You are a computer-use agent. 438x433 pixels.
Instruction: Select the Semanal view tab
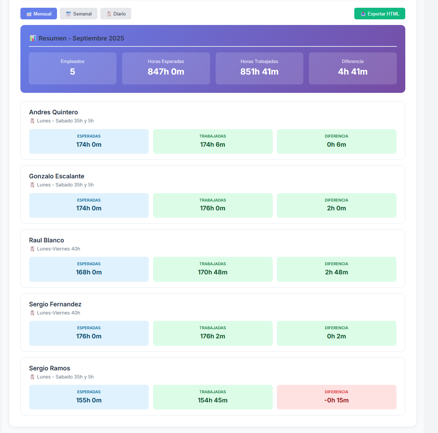78,14
